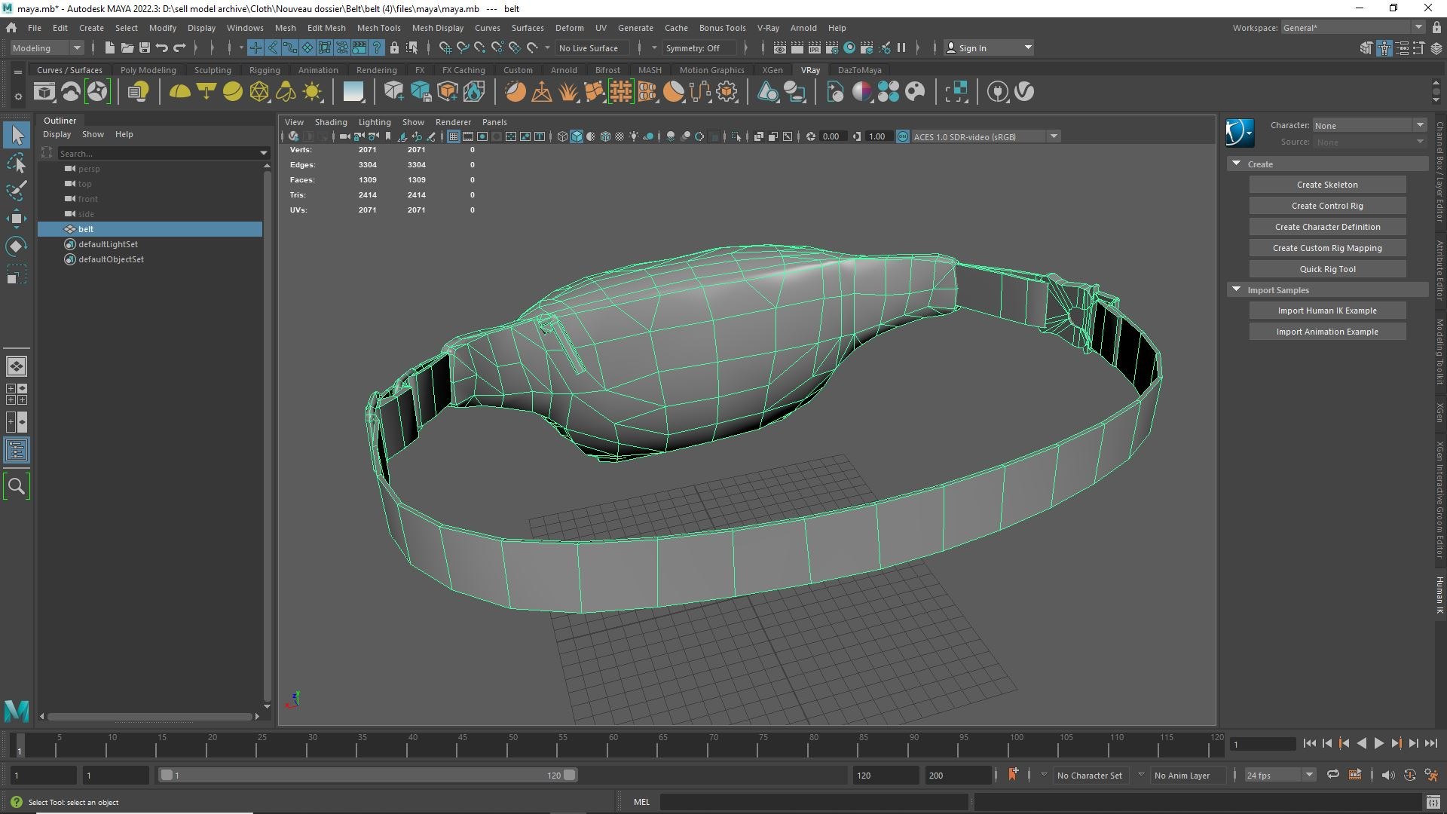Activate the Move tool in toolbox

tap(17, 219)
